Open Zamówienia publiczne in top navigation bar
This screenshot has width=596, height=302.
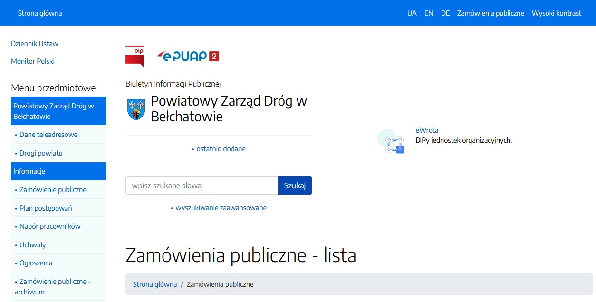click(x=490, y=13)
